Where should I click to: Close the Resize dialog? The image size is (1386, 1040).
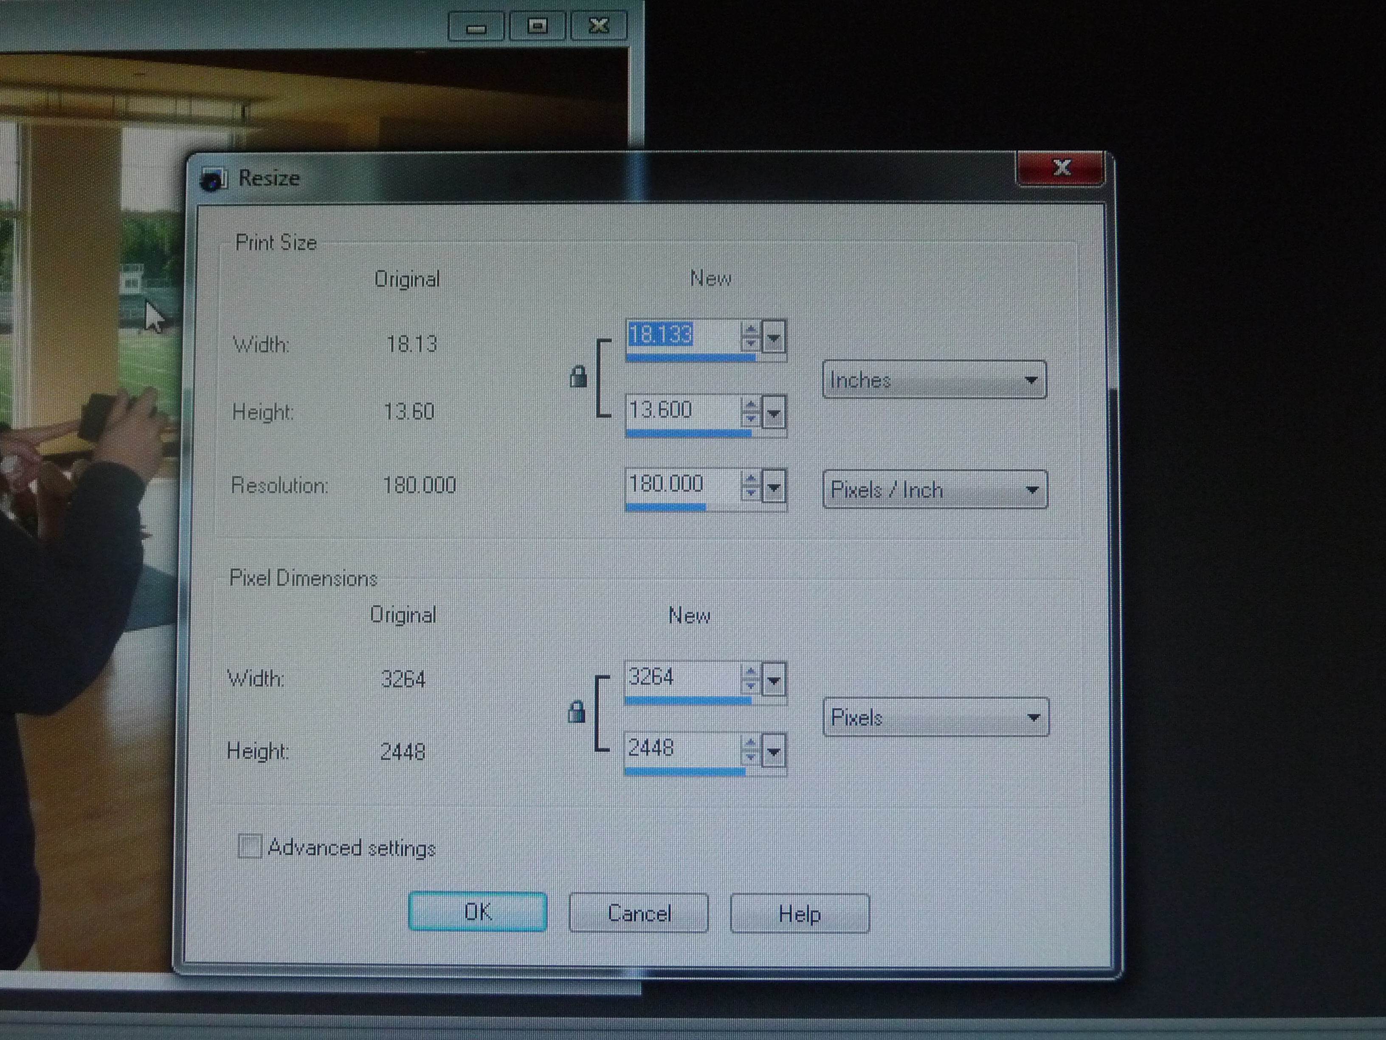(x=1061, y=168)
